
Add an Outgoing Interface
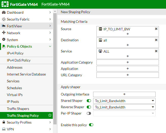pyautogui.click(x=124, y=94)
